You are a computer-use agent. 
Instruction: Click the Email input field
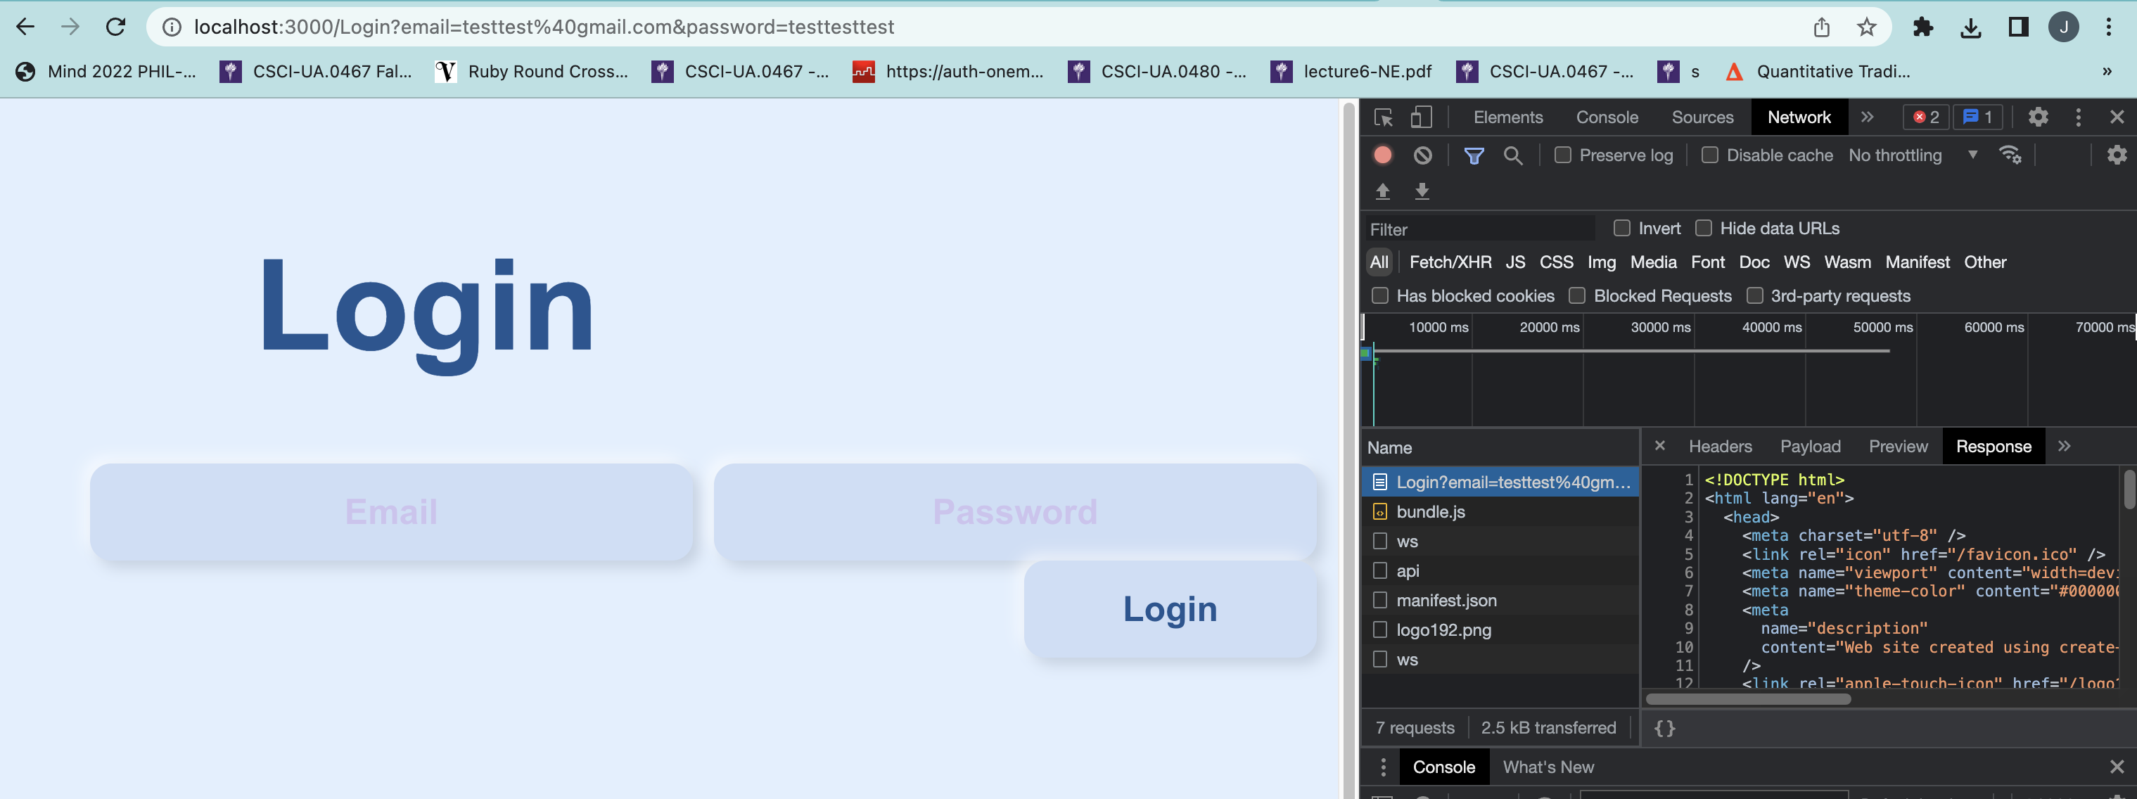(x=391, y=511)
